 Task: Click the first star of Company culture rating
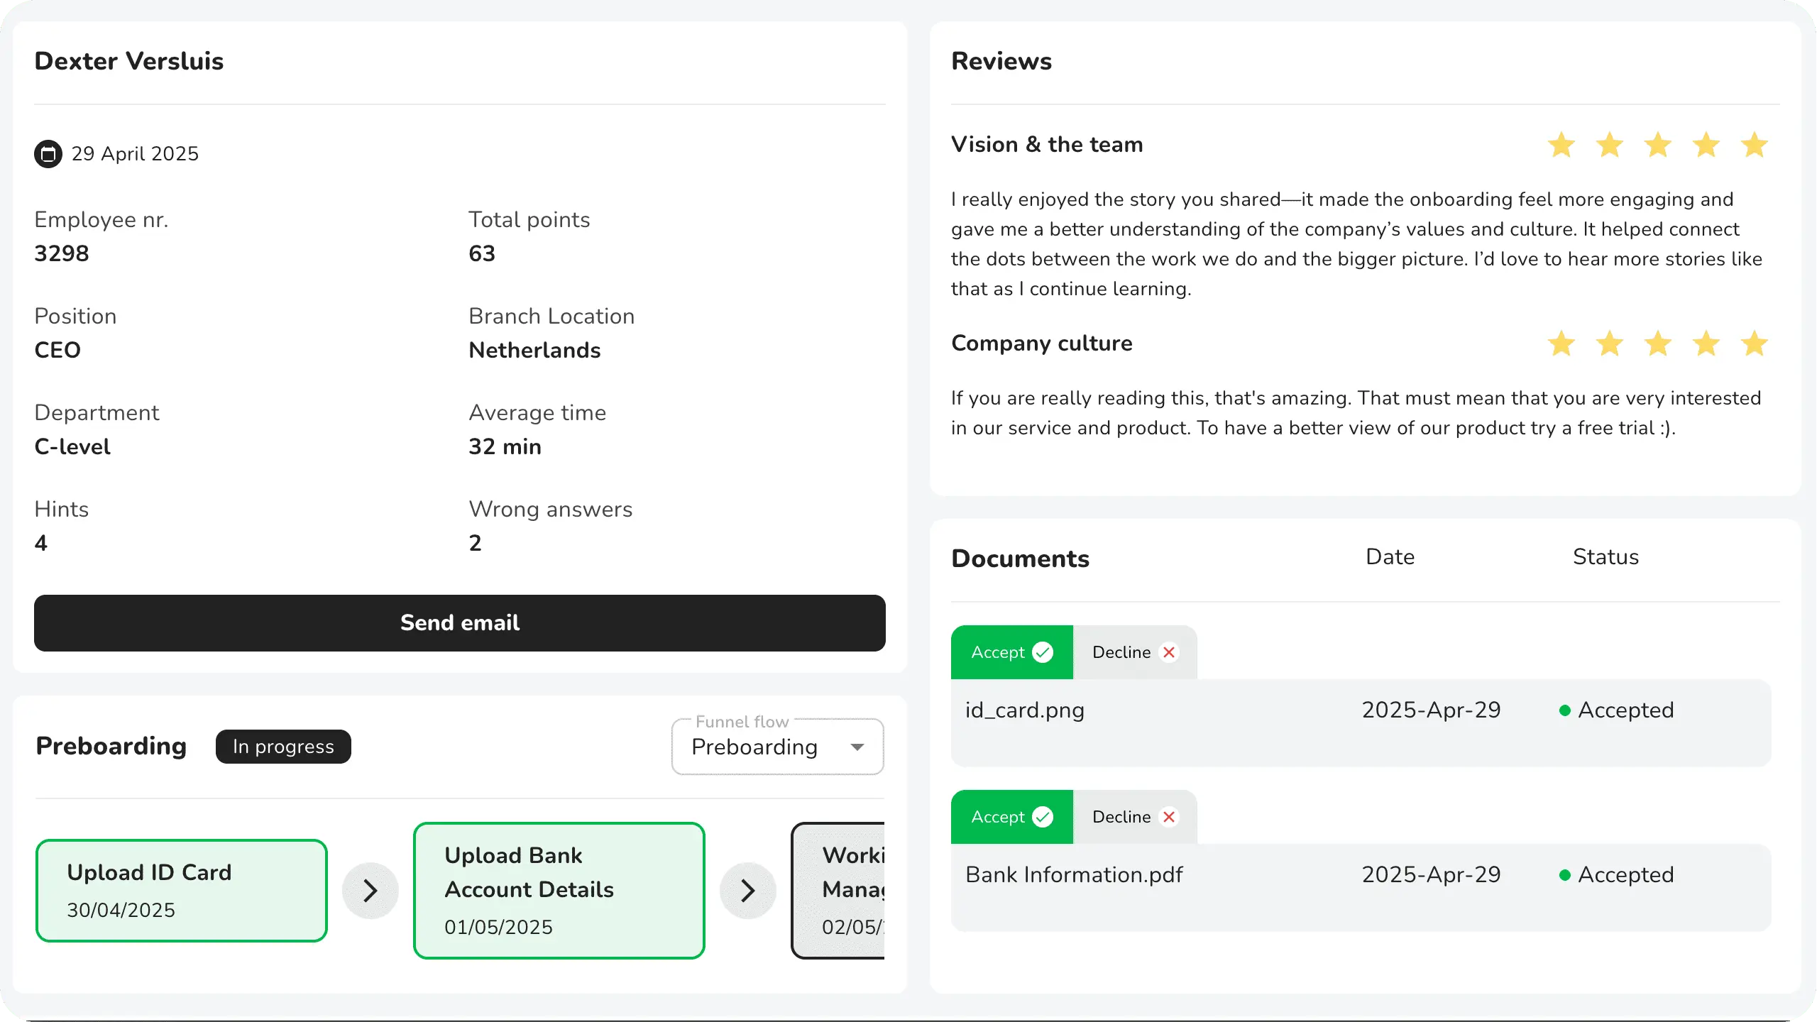coord(1561,344)
